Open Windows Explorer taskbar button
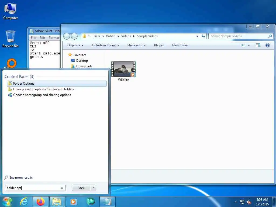Viewport: 276px width, 207px height. (57, 202)
